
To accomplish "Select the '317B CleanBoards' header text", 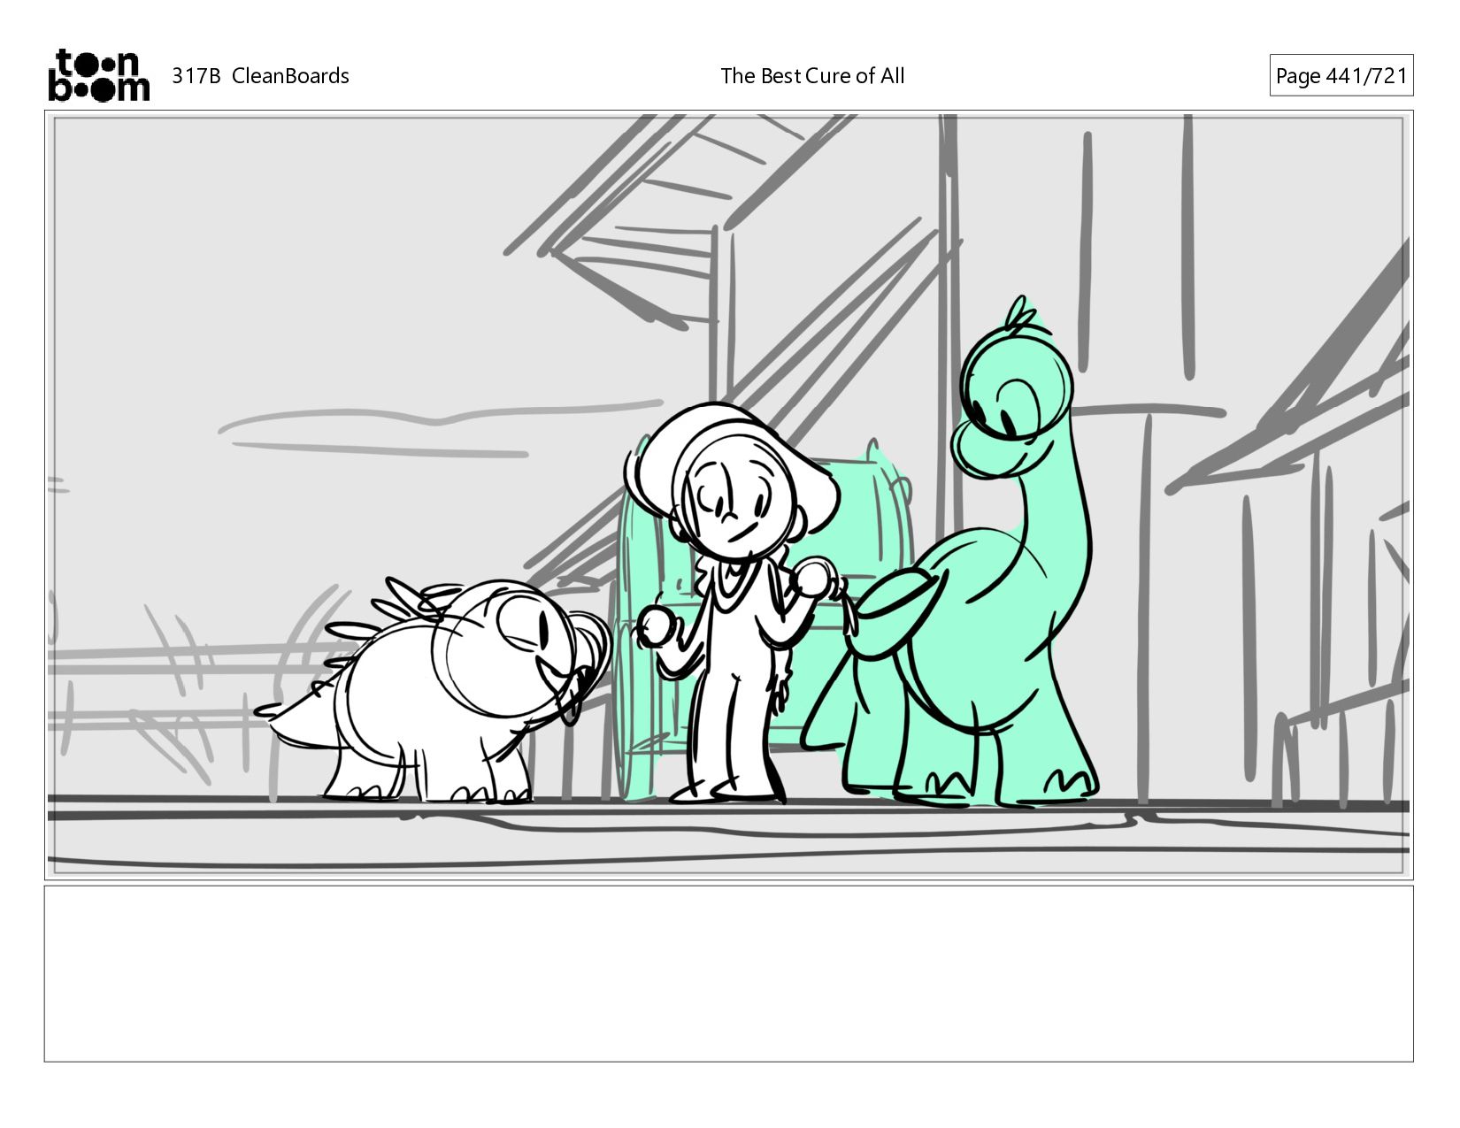I will tap(260, 76).
